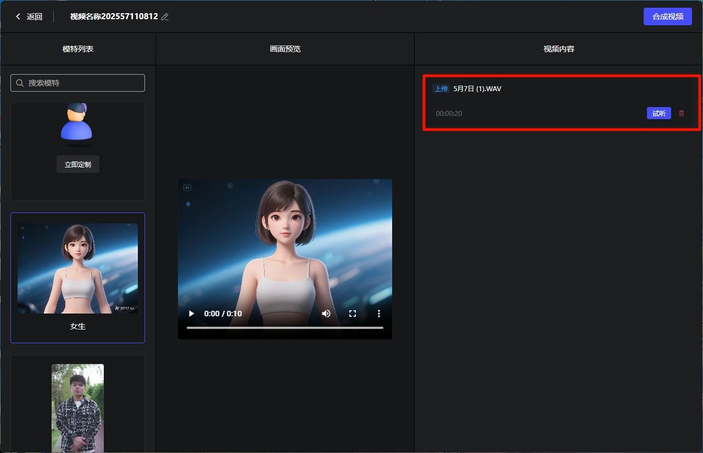Click the video progress bar
This screenshot has height=453, width=703.
(285, 328)
